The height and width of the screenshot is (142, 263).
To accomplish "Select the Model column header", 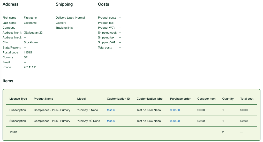I will point(81,99).
